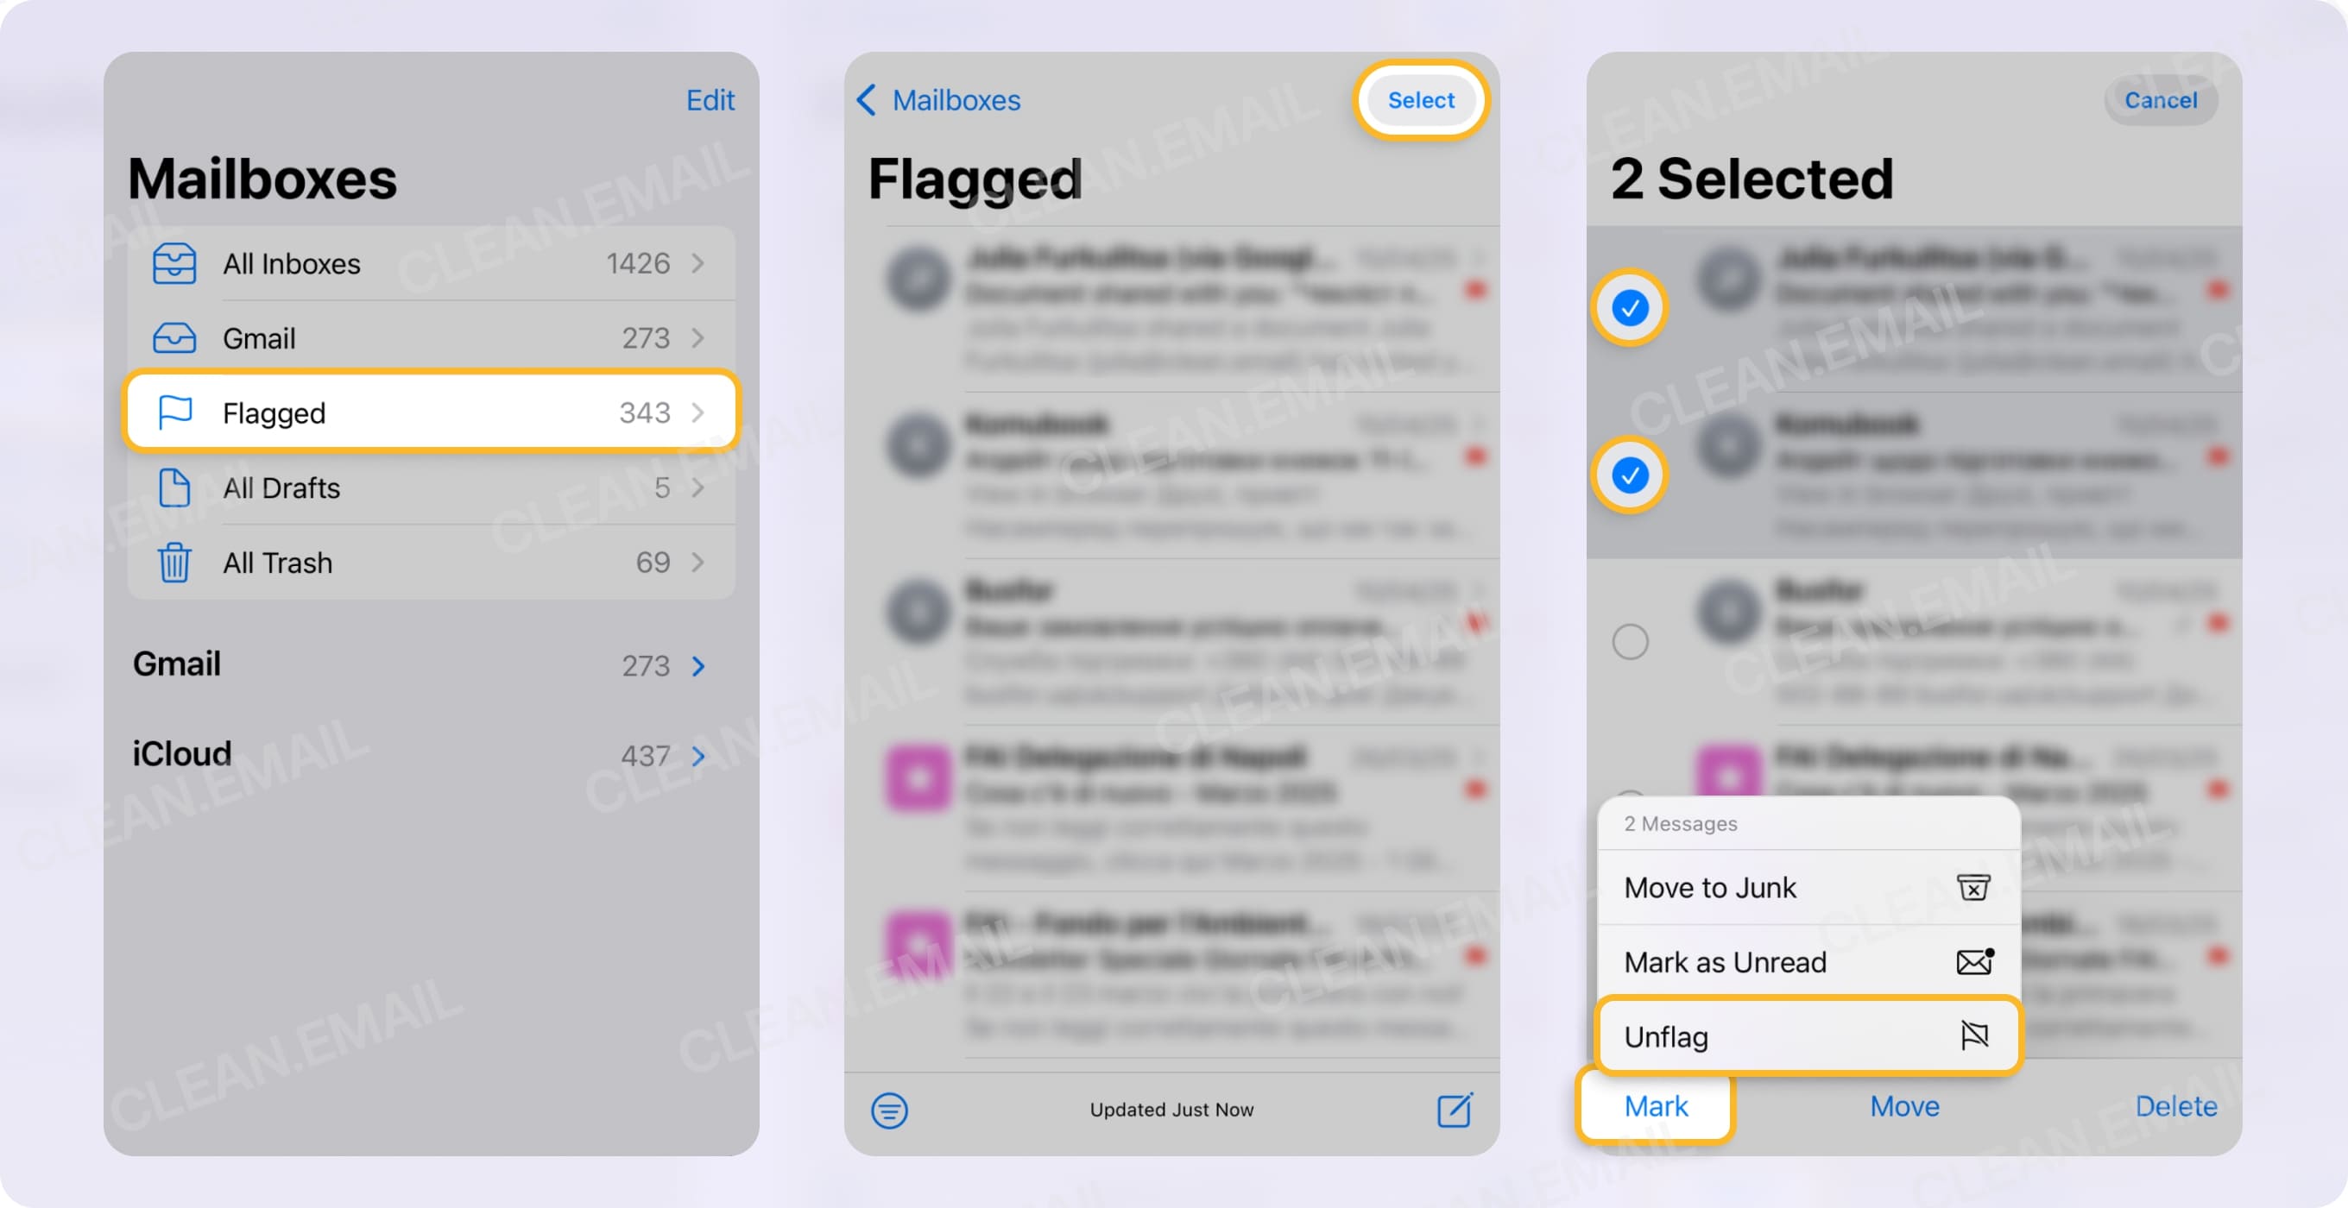Expand the iCloud account chevron
Viewport: 2348px width, 1208px height.
click(x=698, y=755)
